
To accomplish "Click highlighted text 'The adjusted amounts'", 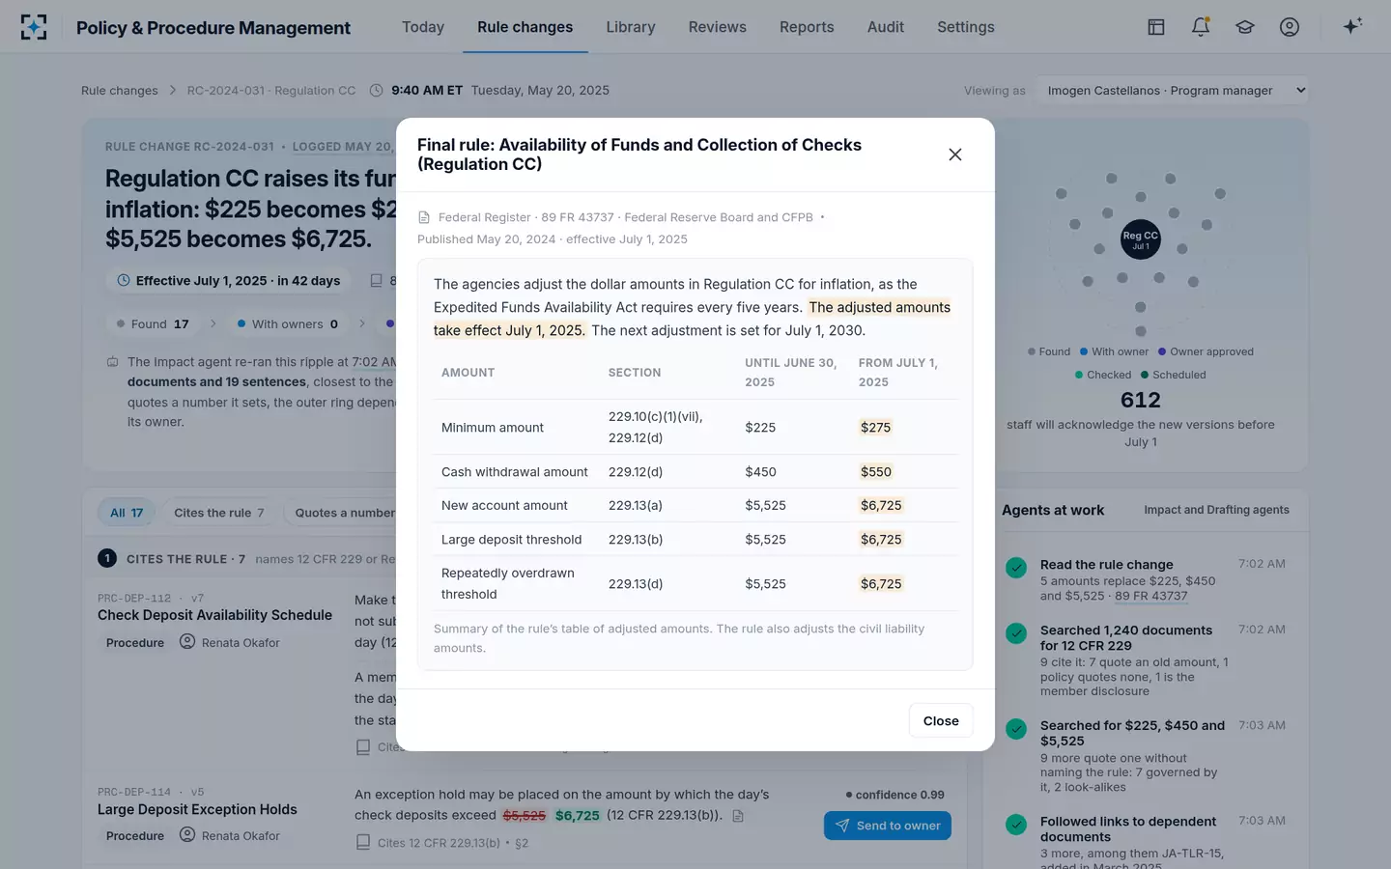I will pyautogui.click(x=880, y=307).
